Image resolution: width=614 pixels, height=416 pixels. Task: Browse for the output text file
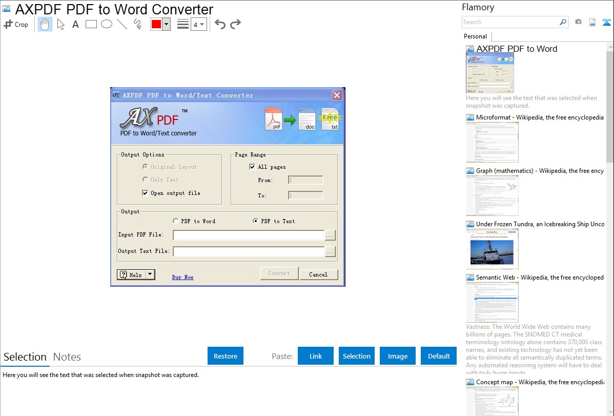pos(330,252)
